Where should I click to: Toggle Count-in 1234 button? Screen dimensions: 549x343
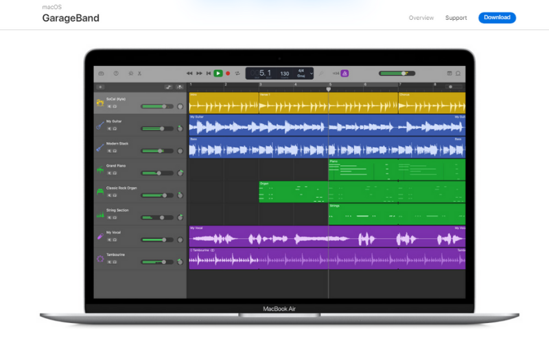(x=336, y=73)
